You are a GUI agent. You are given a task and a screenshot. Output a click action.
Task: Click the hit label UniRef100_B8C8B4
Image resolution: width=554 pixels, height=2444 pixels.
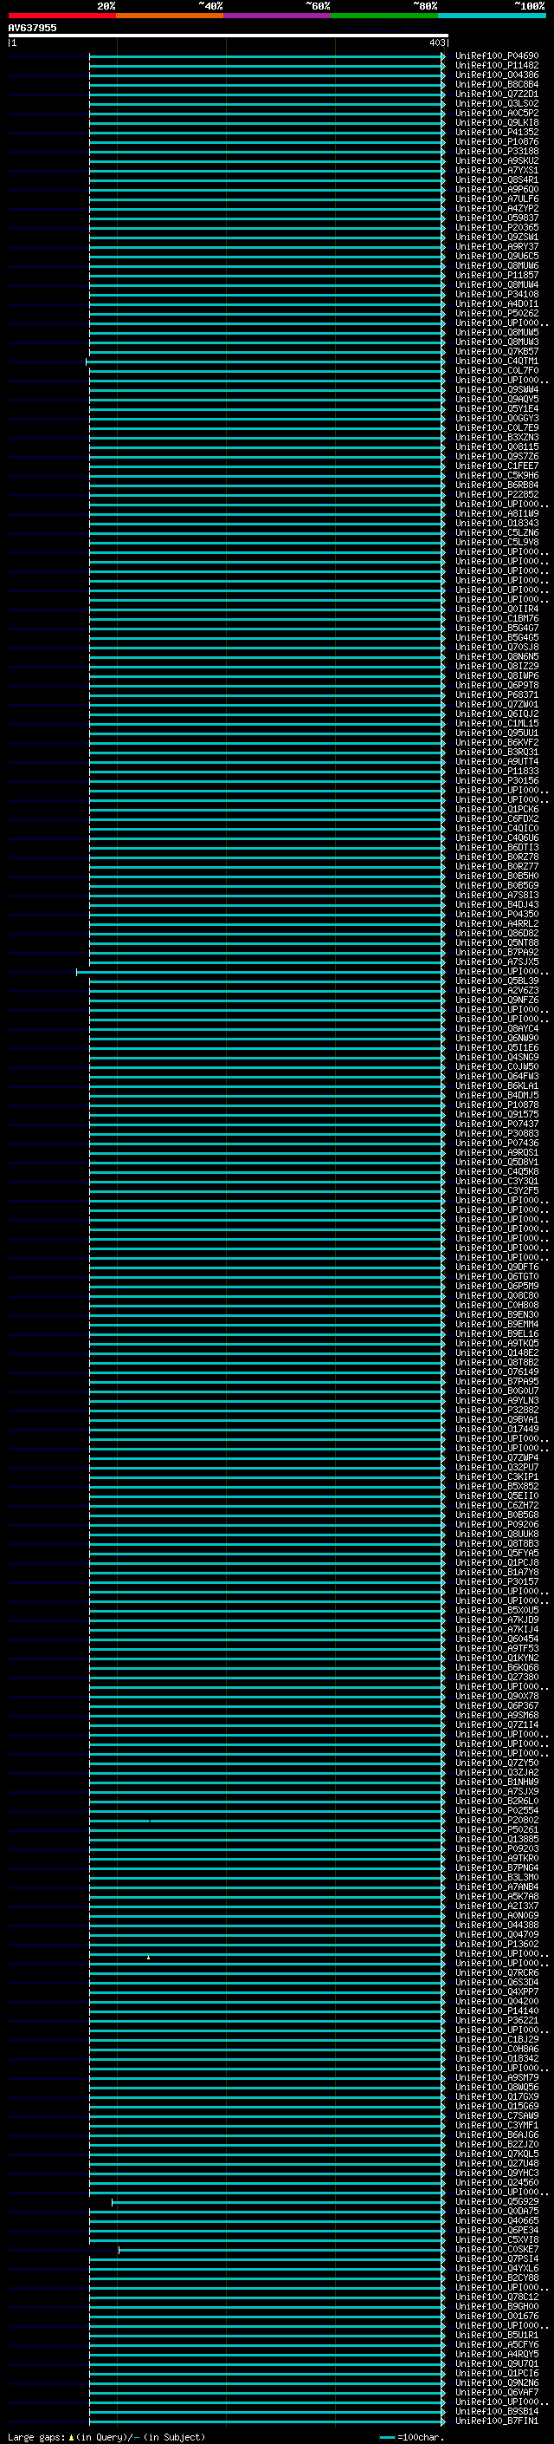pyautogui.click(x=497, y=84)
